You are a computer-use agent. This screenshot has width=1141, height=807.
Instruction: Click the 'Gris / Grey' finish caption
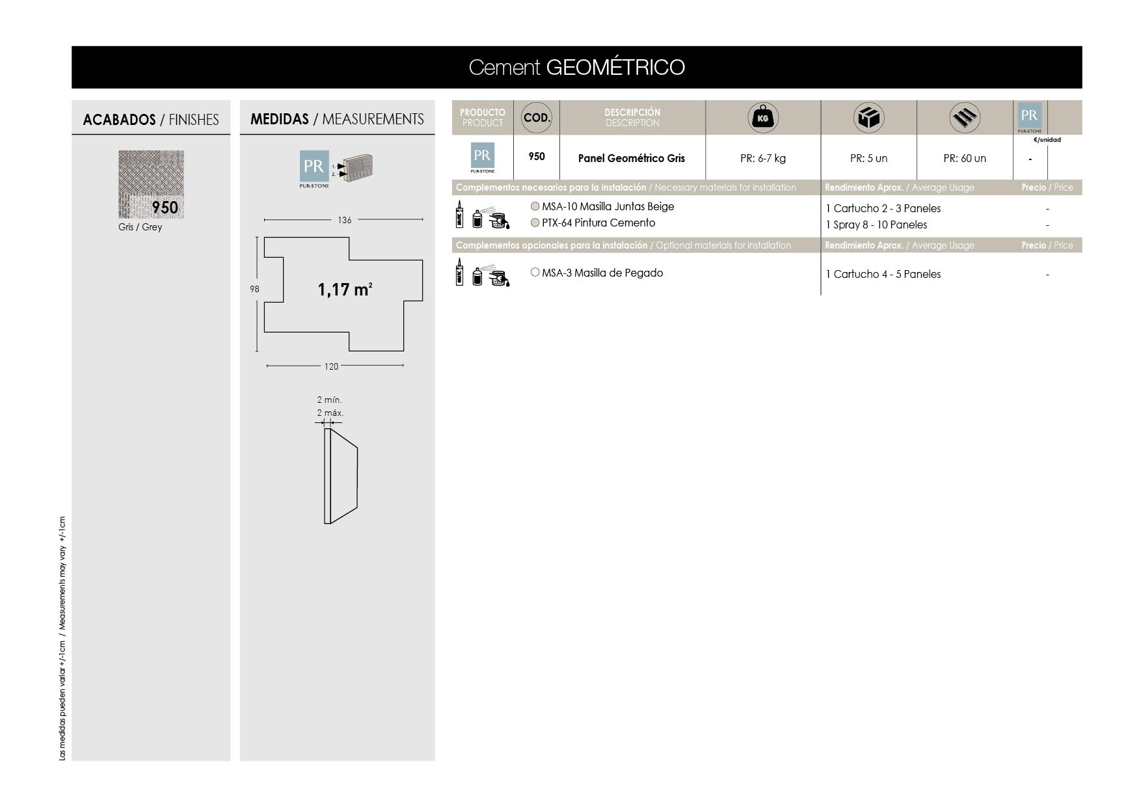click(x=141, y=227)
